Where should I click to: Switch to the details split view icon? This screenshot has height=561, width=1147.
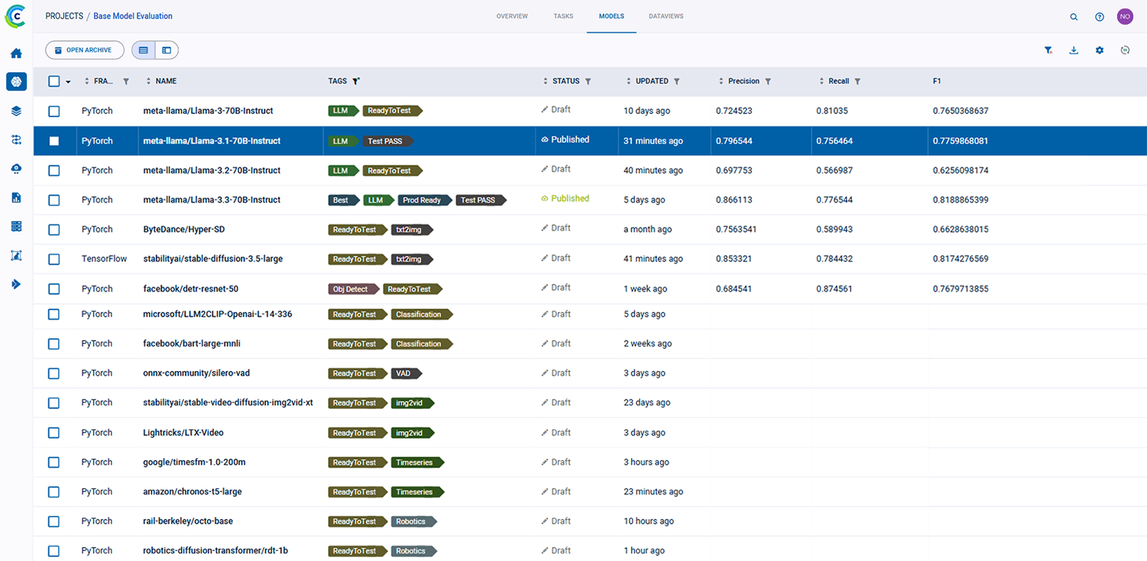tap(166, 50)
